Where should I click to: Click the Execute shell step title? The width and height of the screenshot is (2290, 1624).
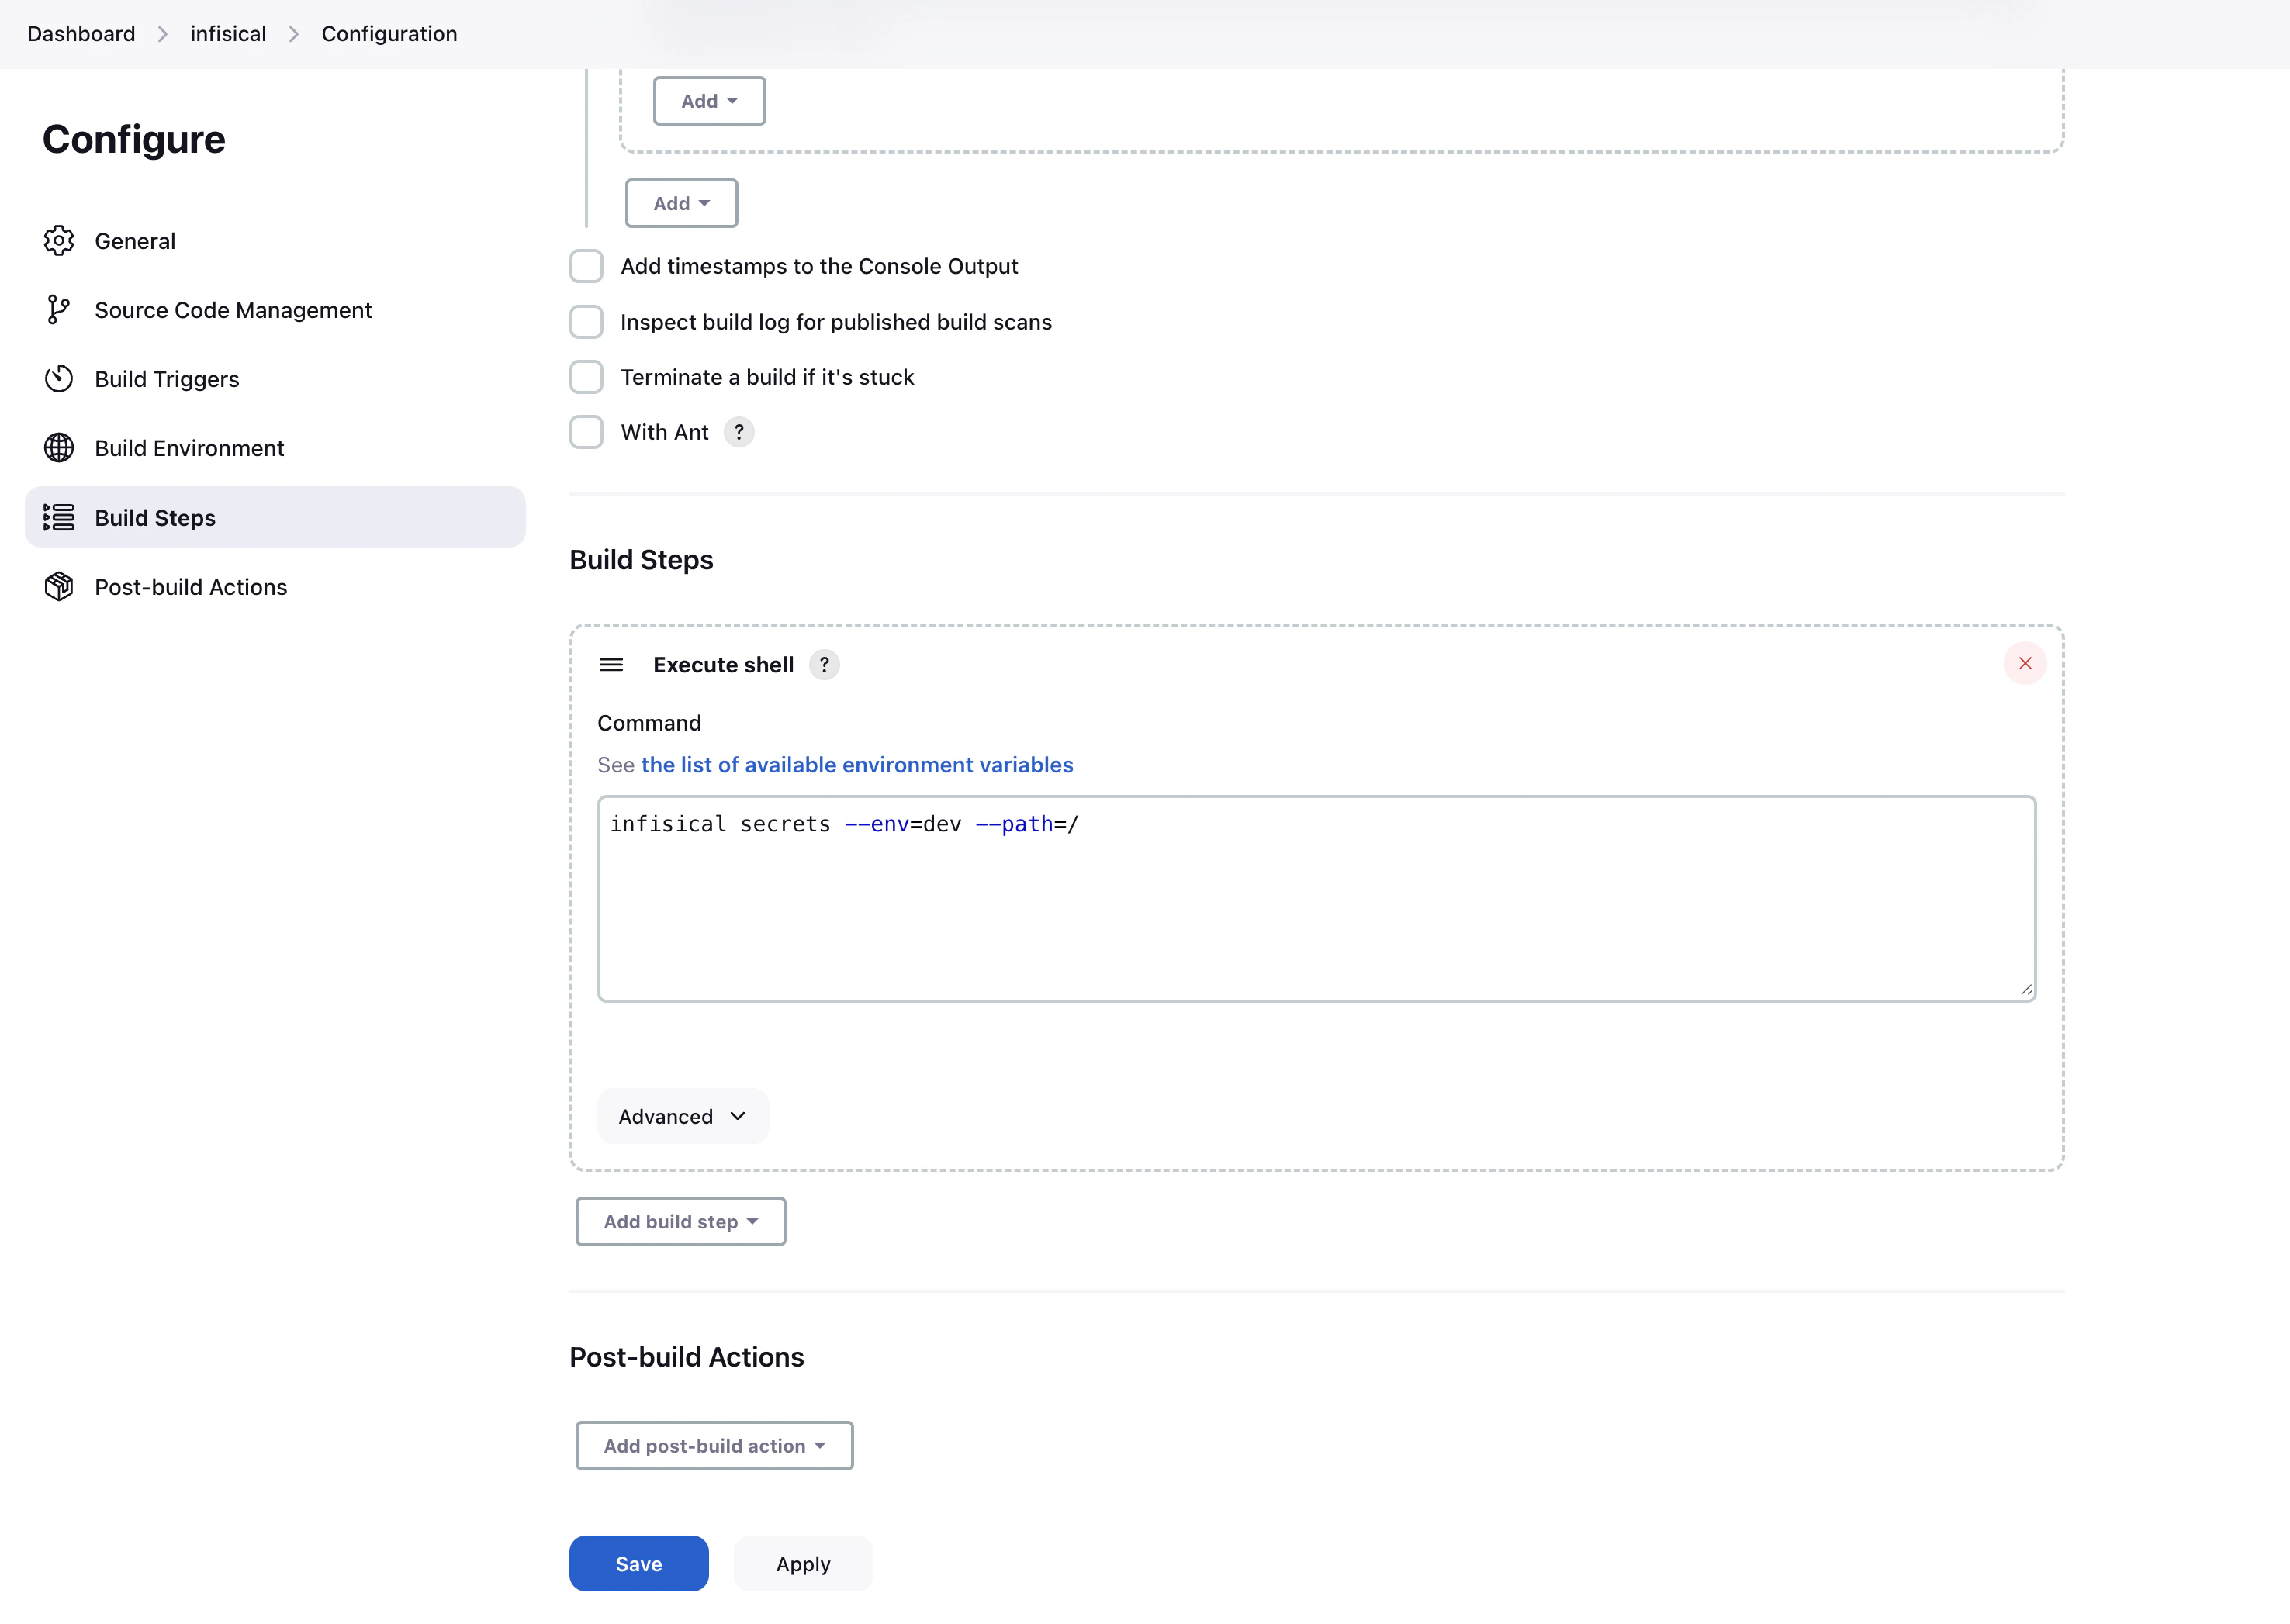[x=724, y=665]
